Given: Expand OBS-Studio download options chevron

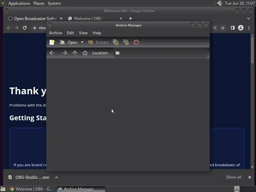Looking at the screenshot, I should tap(56, 177).
